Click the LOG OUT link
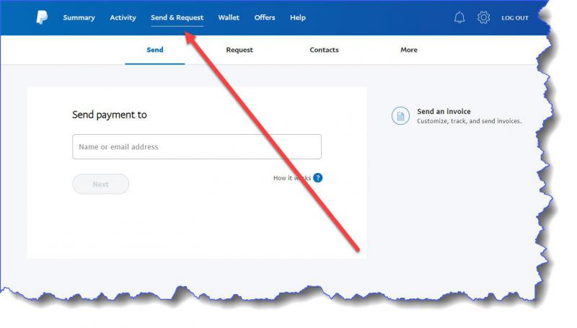 [515, 18]
